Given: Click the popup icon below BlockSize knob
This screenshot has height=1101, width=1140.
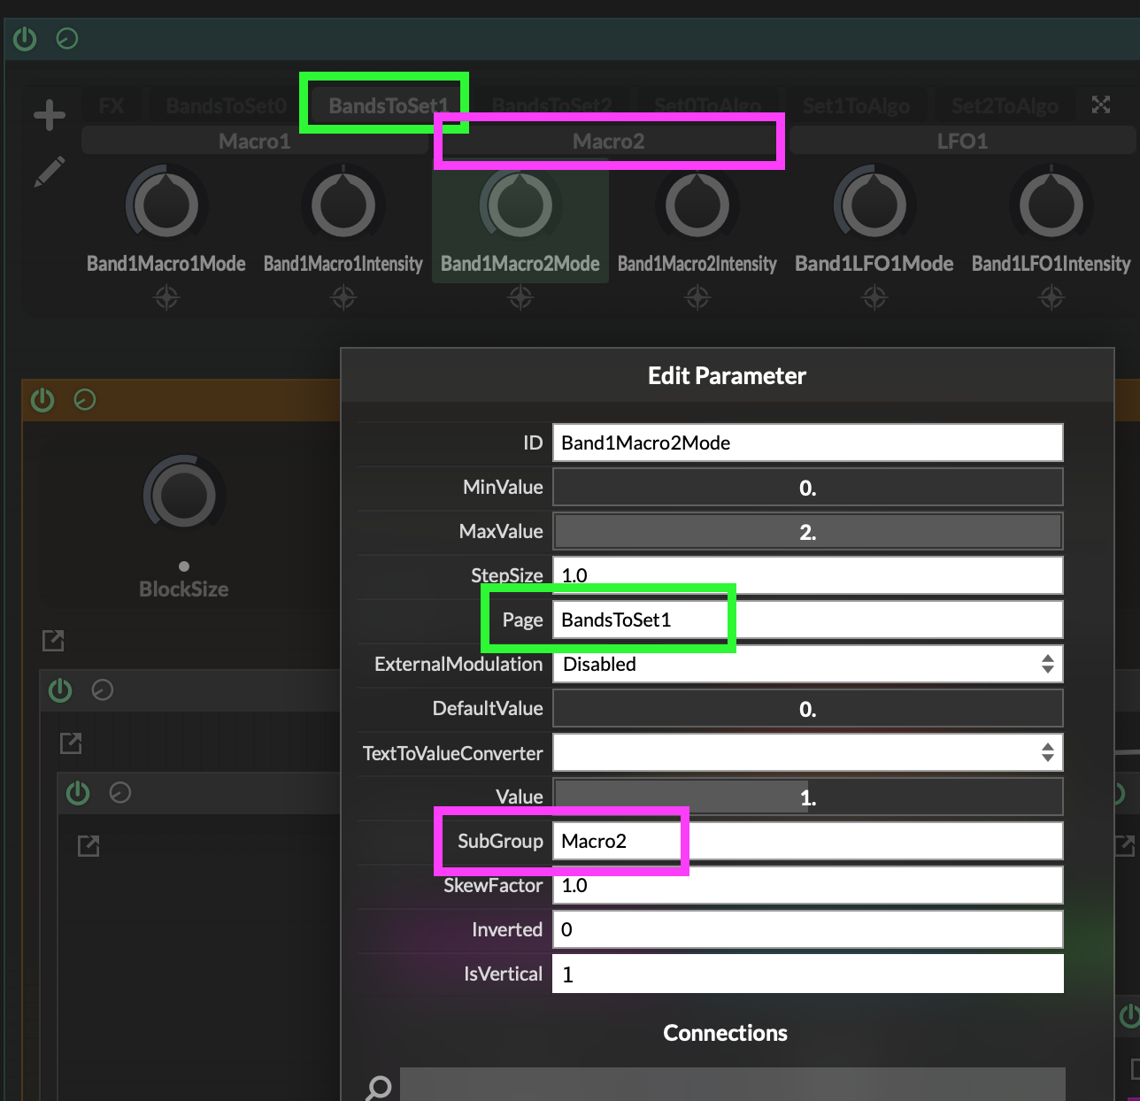Looking at the screenshot, I should [x=53, y=641].
